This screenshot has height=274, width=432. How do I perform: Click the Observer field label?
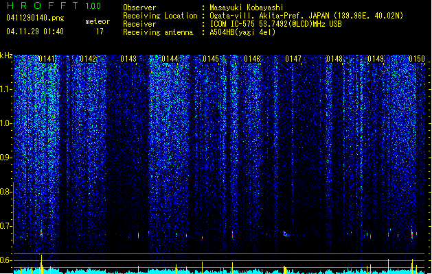click(x=139, y=8)
